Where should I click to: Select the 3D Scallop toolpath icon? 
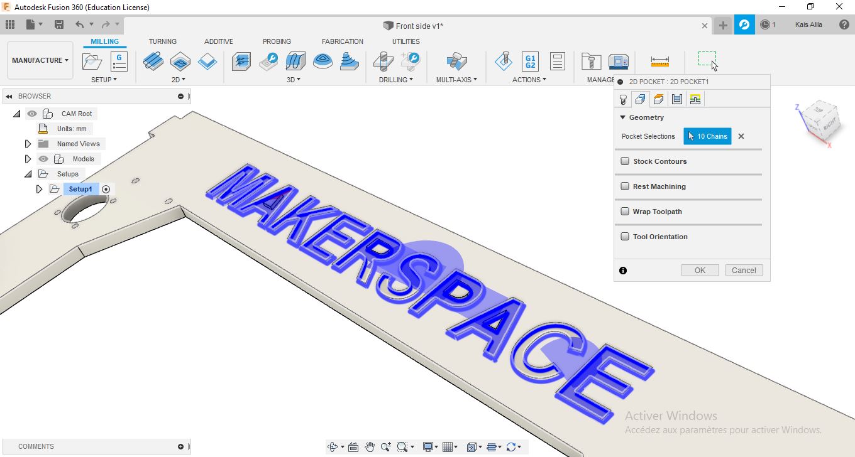coord(350,62)
